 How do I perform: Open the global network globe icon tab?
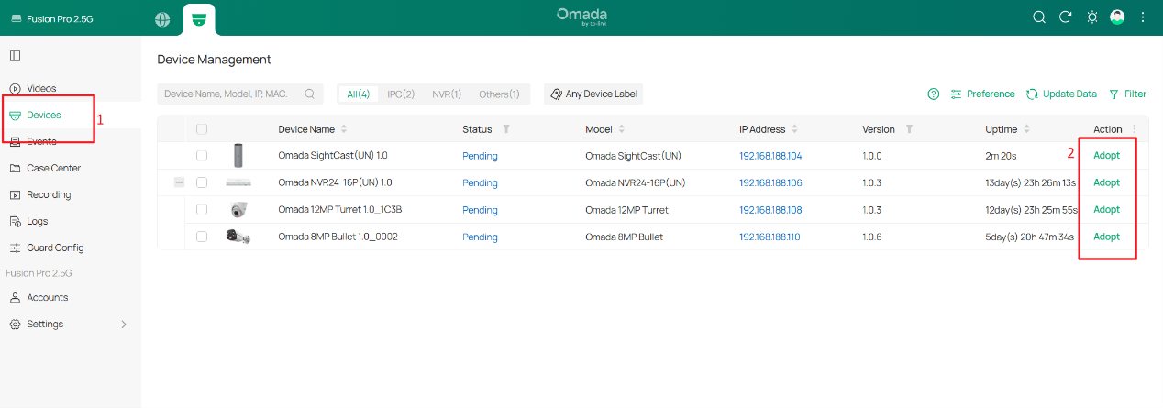pos(162,18)
